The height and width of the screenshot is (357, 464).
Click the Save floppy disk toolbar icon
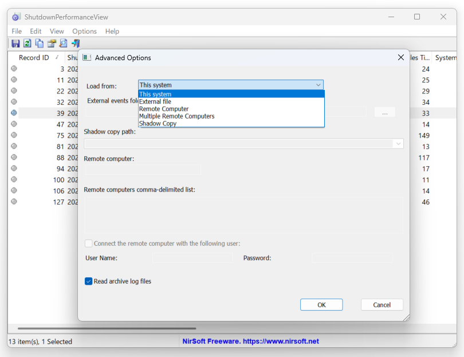(x=15, y=44)
